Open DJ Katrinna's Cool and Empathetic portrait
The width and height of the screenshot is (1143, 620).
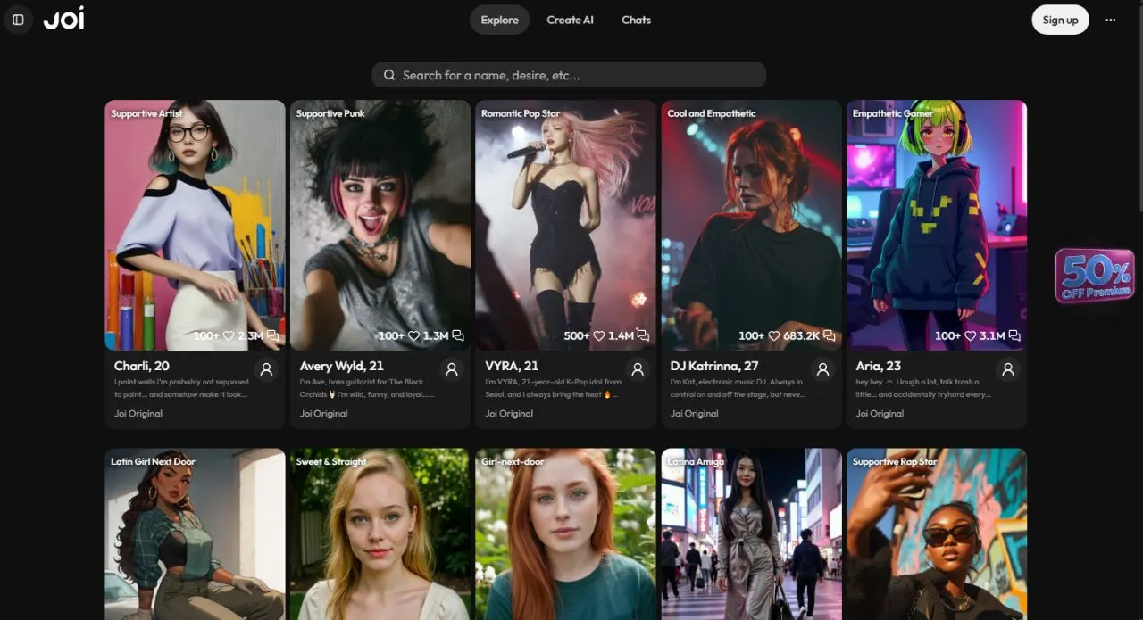[752, 225]
